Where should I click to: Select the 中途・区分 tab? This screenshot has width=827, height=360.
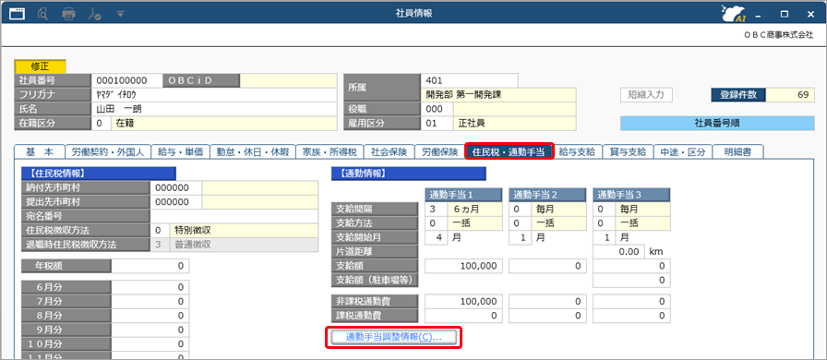[x=682, y=152]
